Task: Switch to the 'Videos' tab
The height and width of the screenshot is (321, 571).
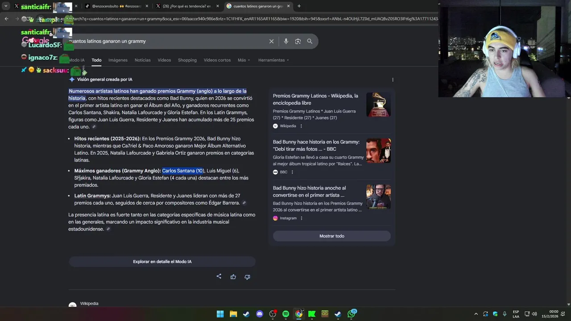Action: (164, 60)
